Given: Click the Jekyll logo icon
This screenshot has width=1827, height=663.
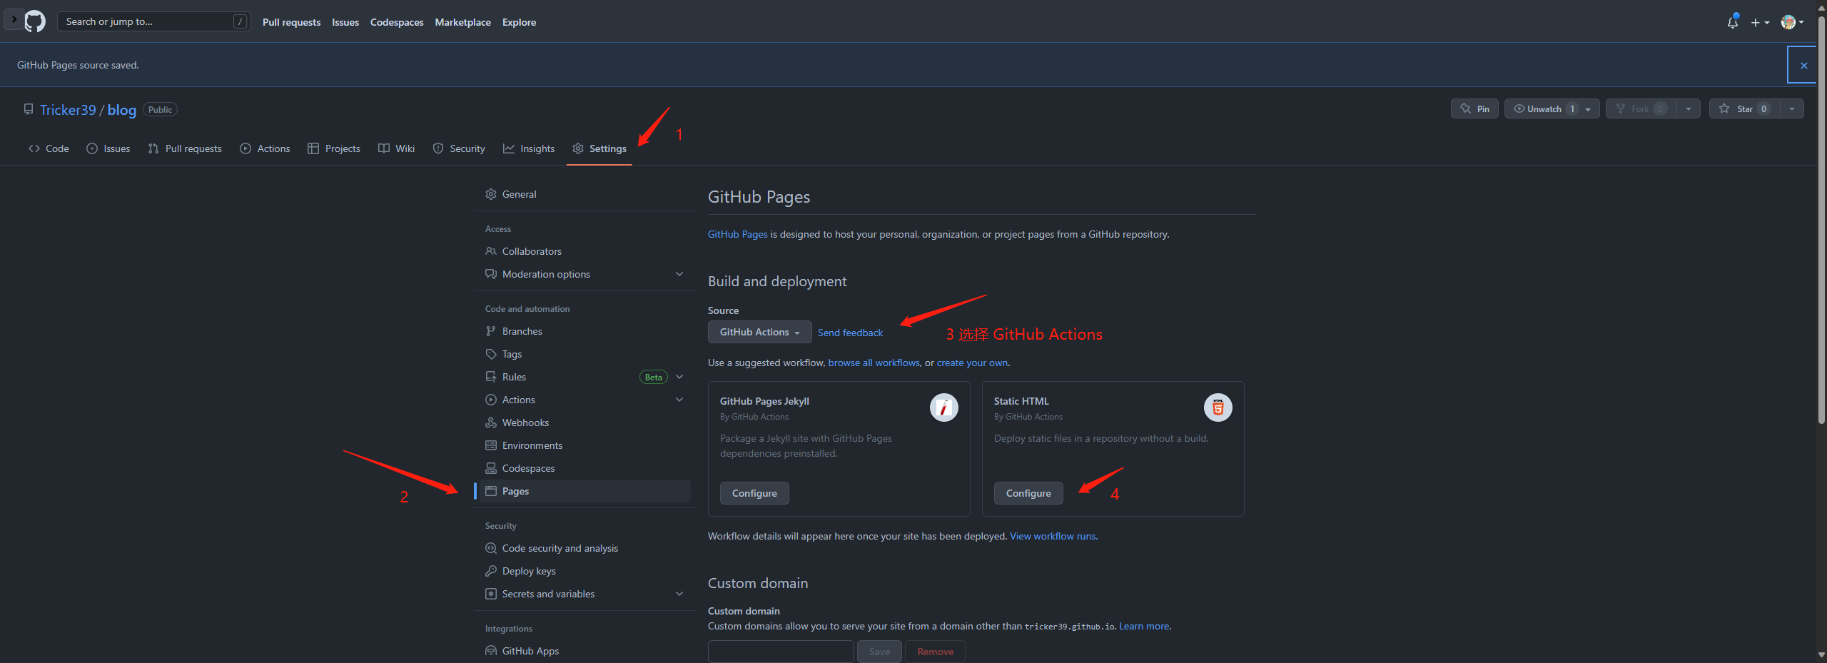Looking at the screenshot, I should pos(943,408).
